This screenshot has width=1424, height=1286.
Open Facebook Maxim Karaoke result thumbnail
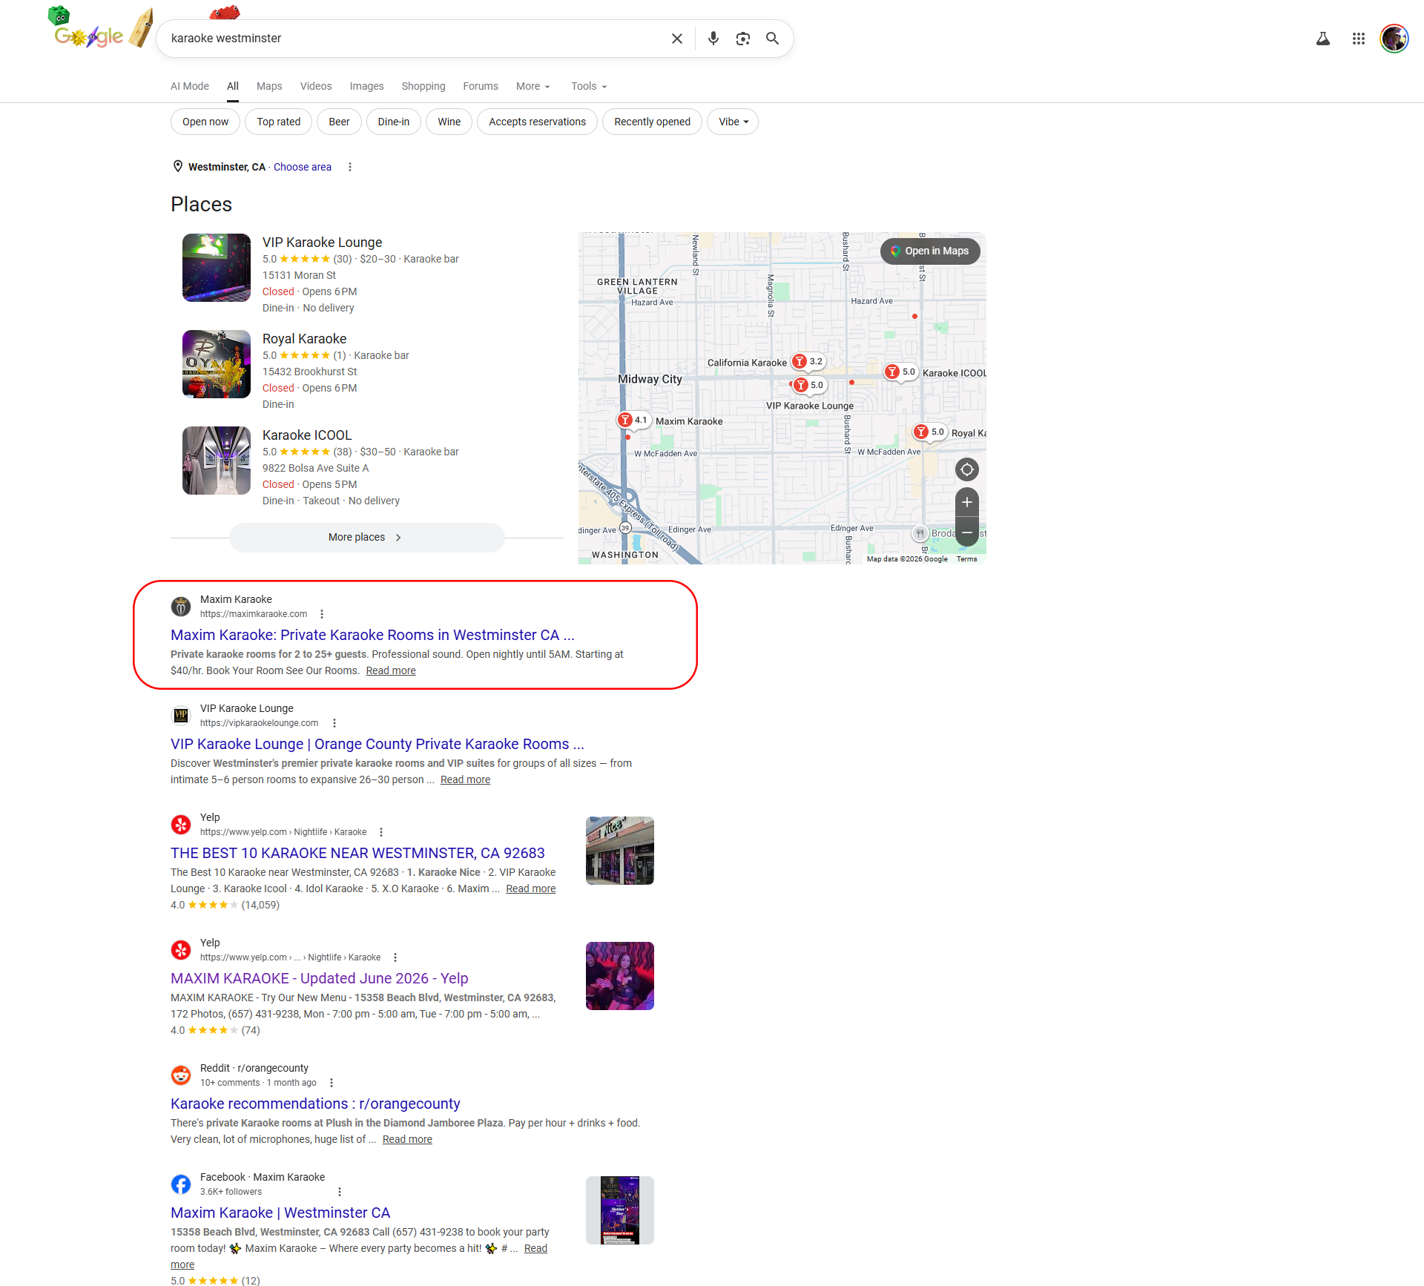620,1210
